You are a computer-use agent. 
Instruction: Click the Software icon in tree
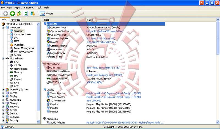(x=7, y=117)
